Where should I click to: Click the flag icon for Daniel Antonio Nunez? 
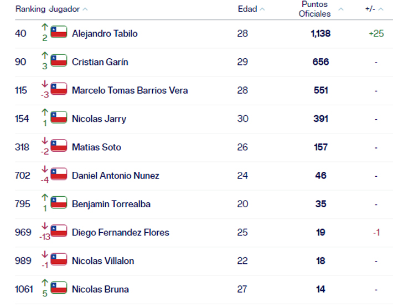pyautogui.click(x=59, y=174)
